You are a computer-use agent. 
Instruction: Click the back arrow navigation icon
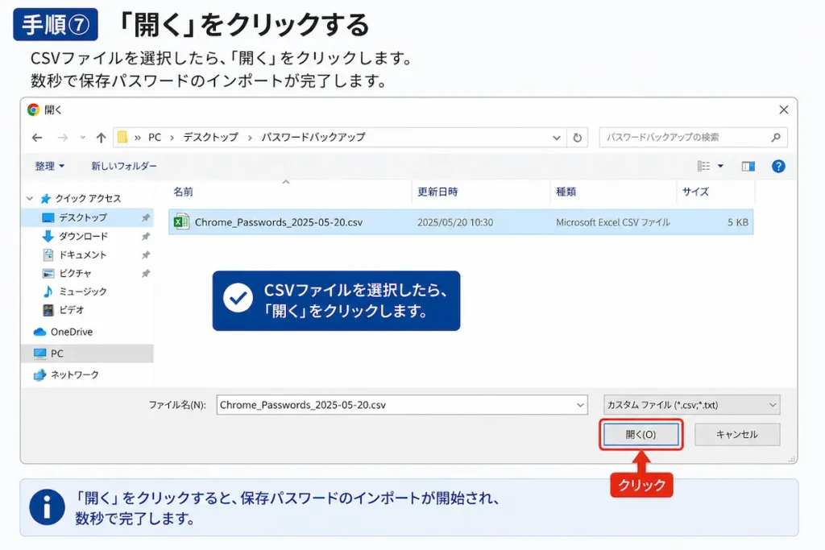[37, 138]
